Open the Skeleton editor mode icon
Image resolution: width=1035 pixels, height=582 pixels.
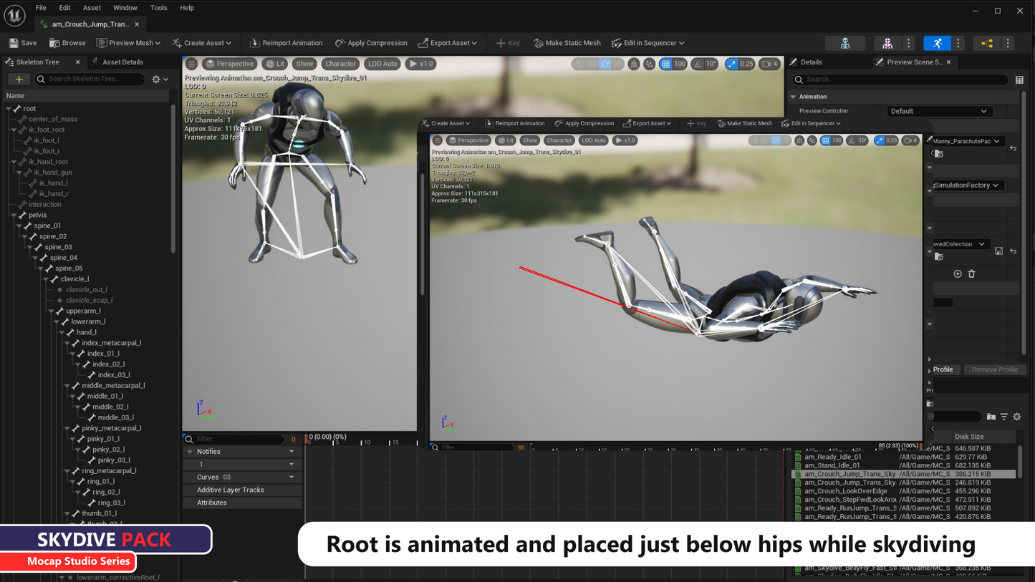[845, 44]
